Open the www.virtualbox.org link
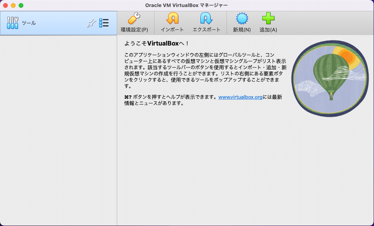 [241, 97]
